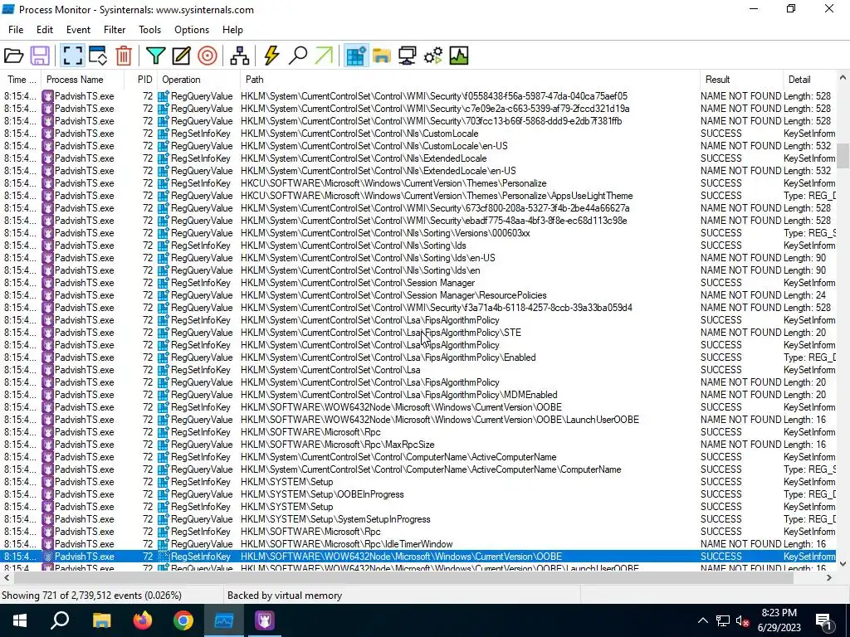Switch to Process Monitor taskbar icon

tap(224, 620)
